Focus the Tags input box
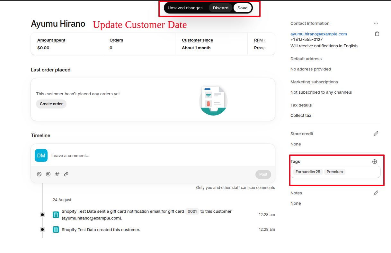 point(335,172)
